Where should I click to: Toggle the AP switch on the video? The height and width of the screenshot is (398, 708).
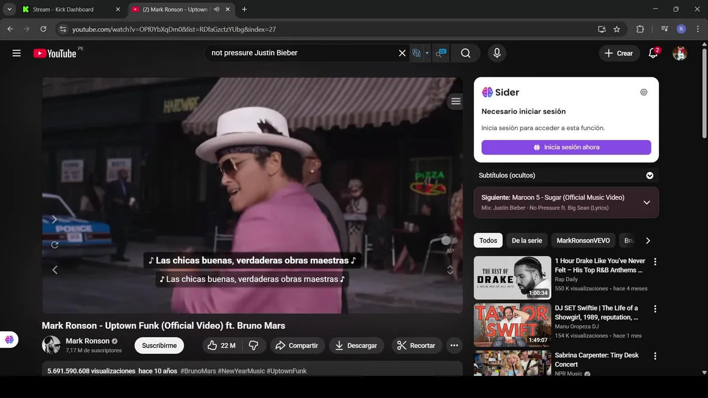click(450, 240)
